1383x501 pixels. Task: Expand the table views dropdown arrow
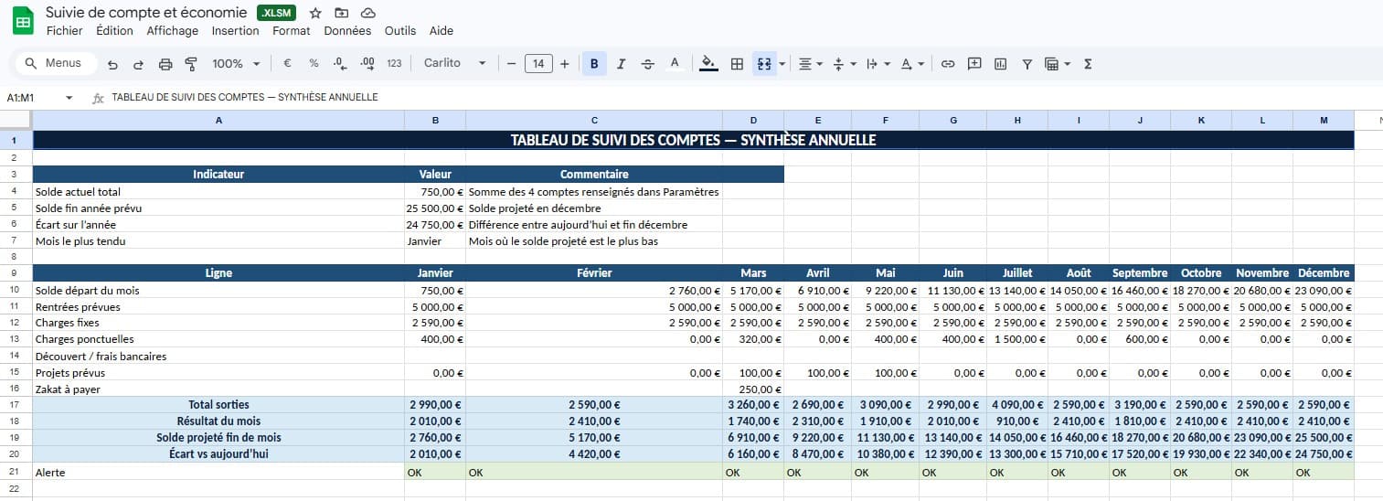pyautogui.click(x=1067, y=64)
